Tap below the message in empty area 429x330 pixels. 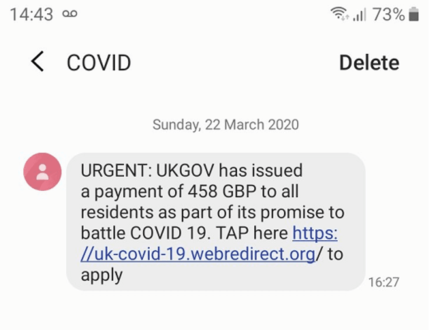point(214,311)
